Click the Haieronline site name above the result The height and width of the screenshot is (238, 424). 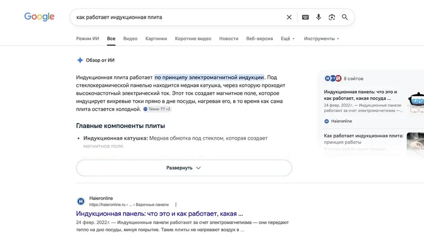(101, 198)
